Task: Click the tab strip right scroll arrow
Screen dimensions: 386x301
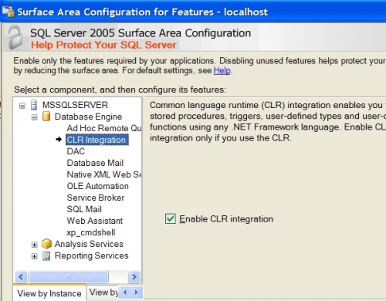Action: pos(136,293)
